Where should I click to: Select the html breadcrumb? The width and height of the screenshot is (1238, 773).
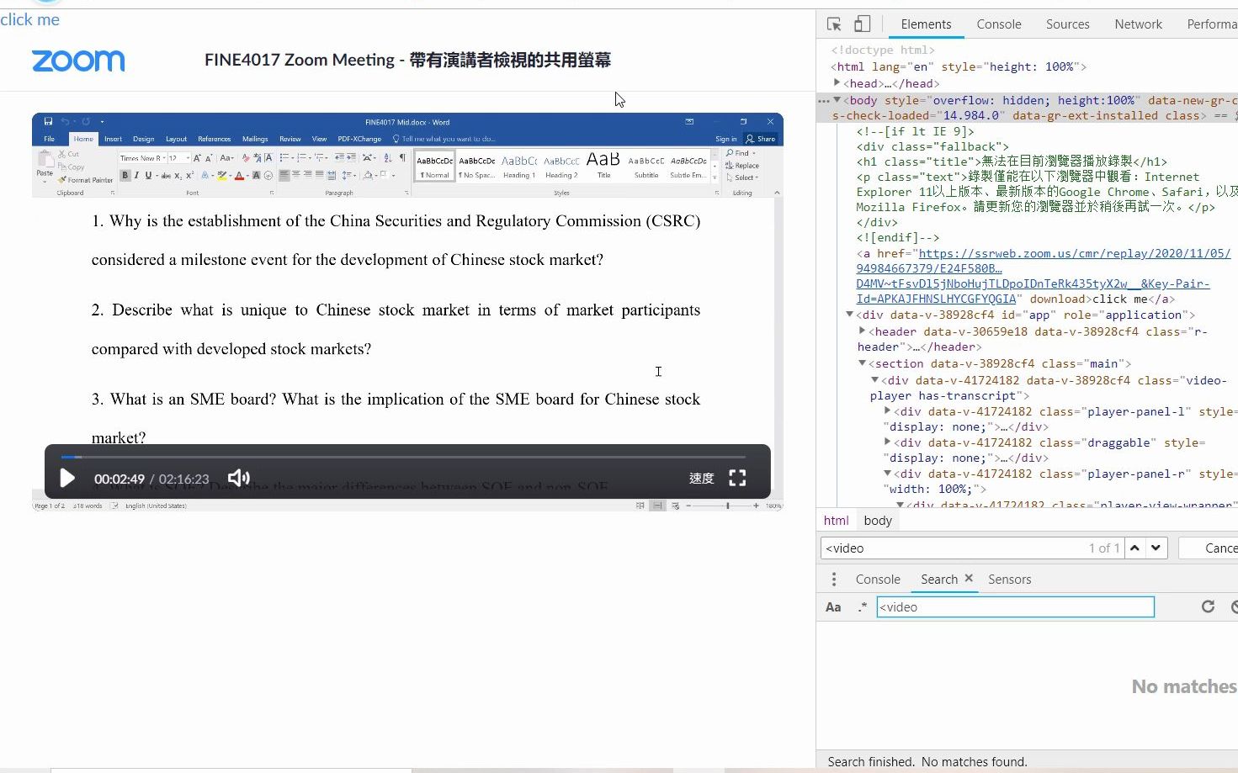point(836,521)
